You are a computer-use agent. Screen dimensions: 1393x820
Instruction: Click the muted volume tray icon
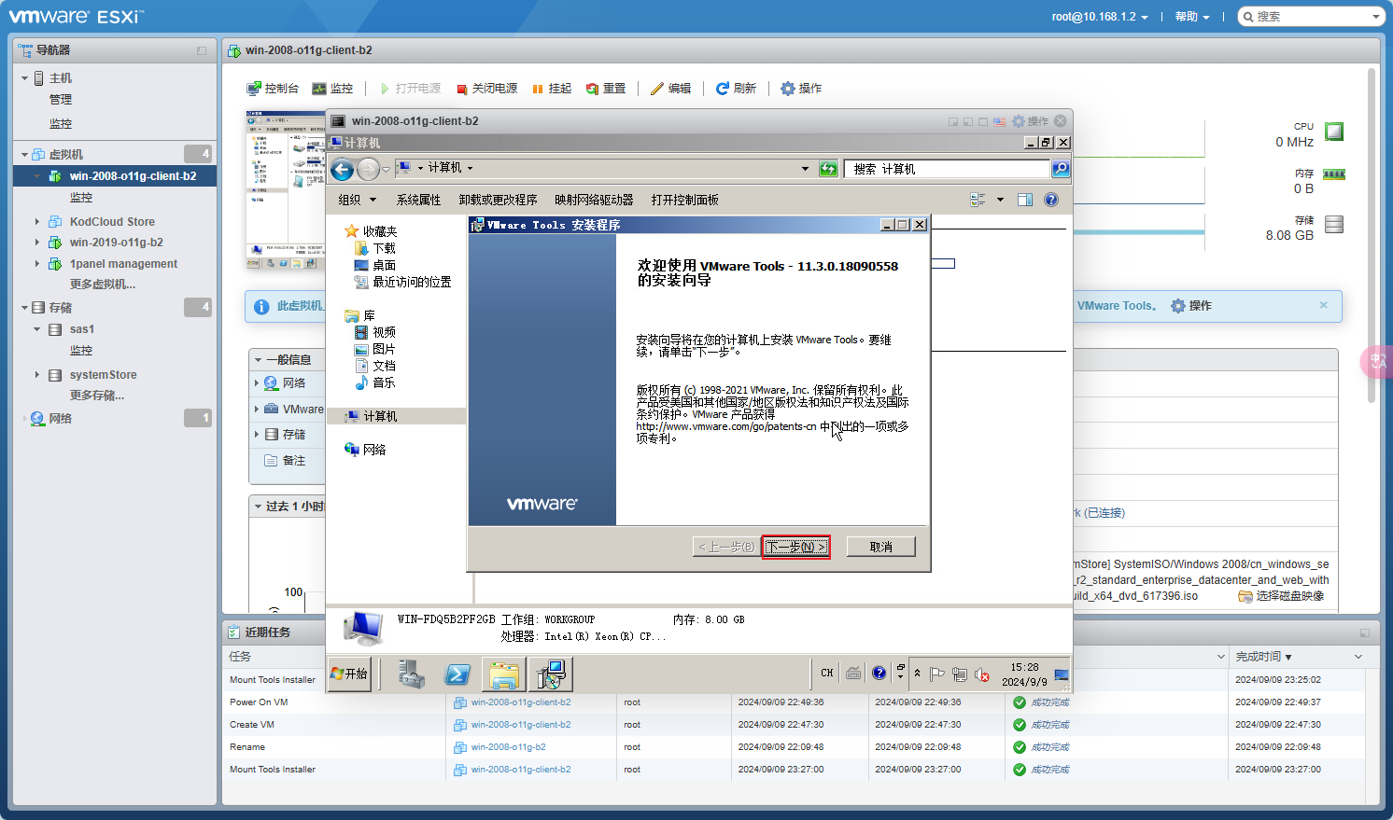coord(982,674)
